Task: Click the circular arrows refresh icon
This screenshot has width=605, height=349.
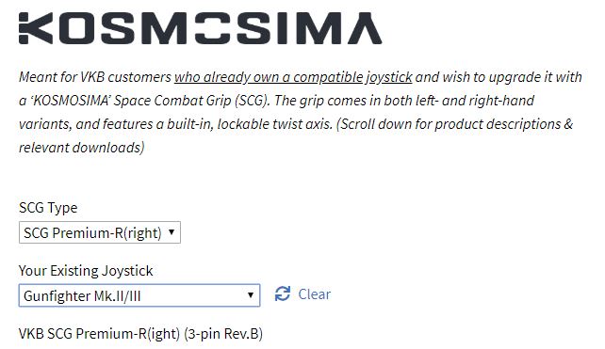Action: tap(283, 293)
